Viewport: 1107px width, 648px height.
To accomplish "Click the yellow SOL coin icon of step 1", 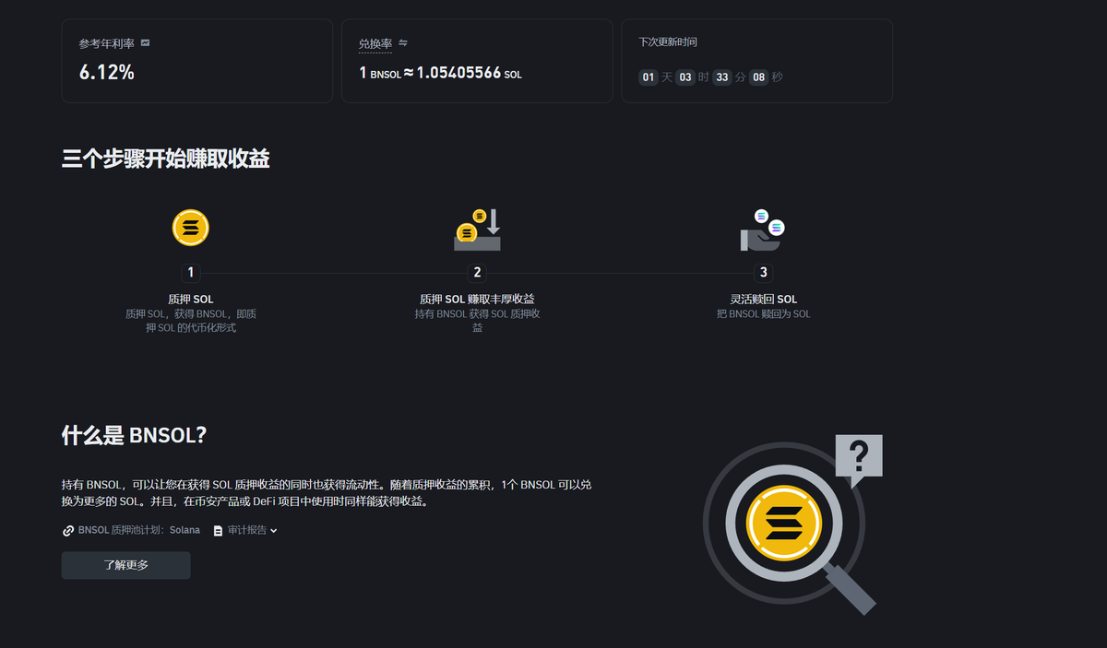I will [191, 228].
